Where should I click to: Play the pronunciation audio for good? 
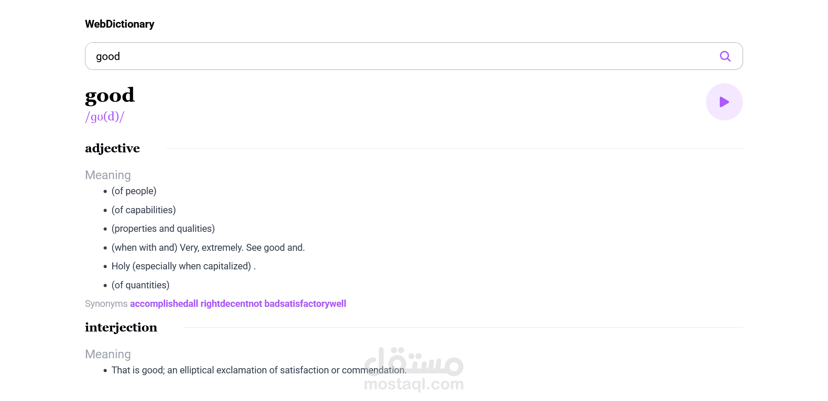(x=724, y=102)
